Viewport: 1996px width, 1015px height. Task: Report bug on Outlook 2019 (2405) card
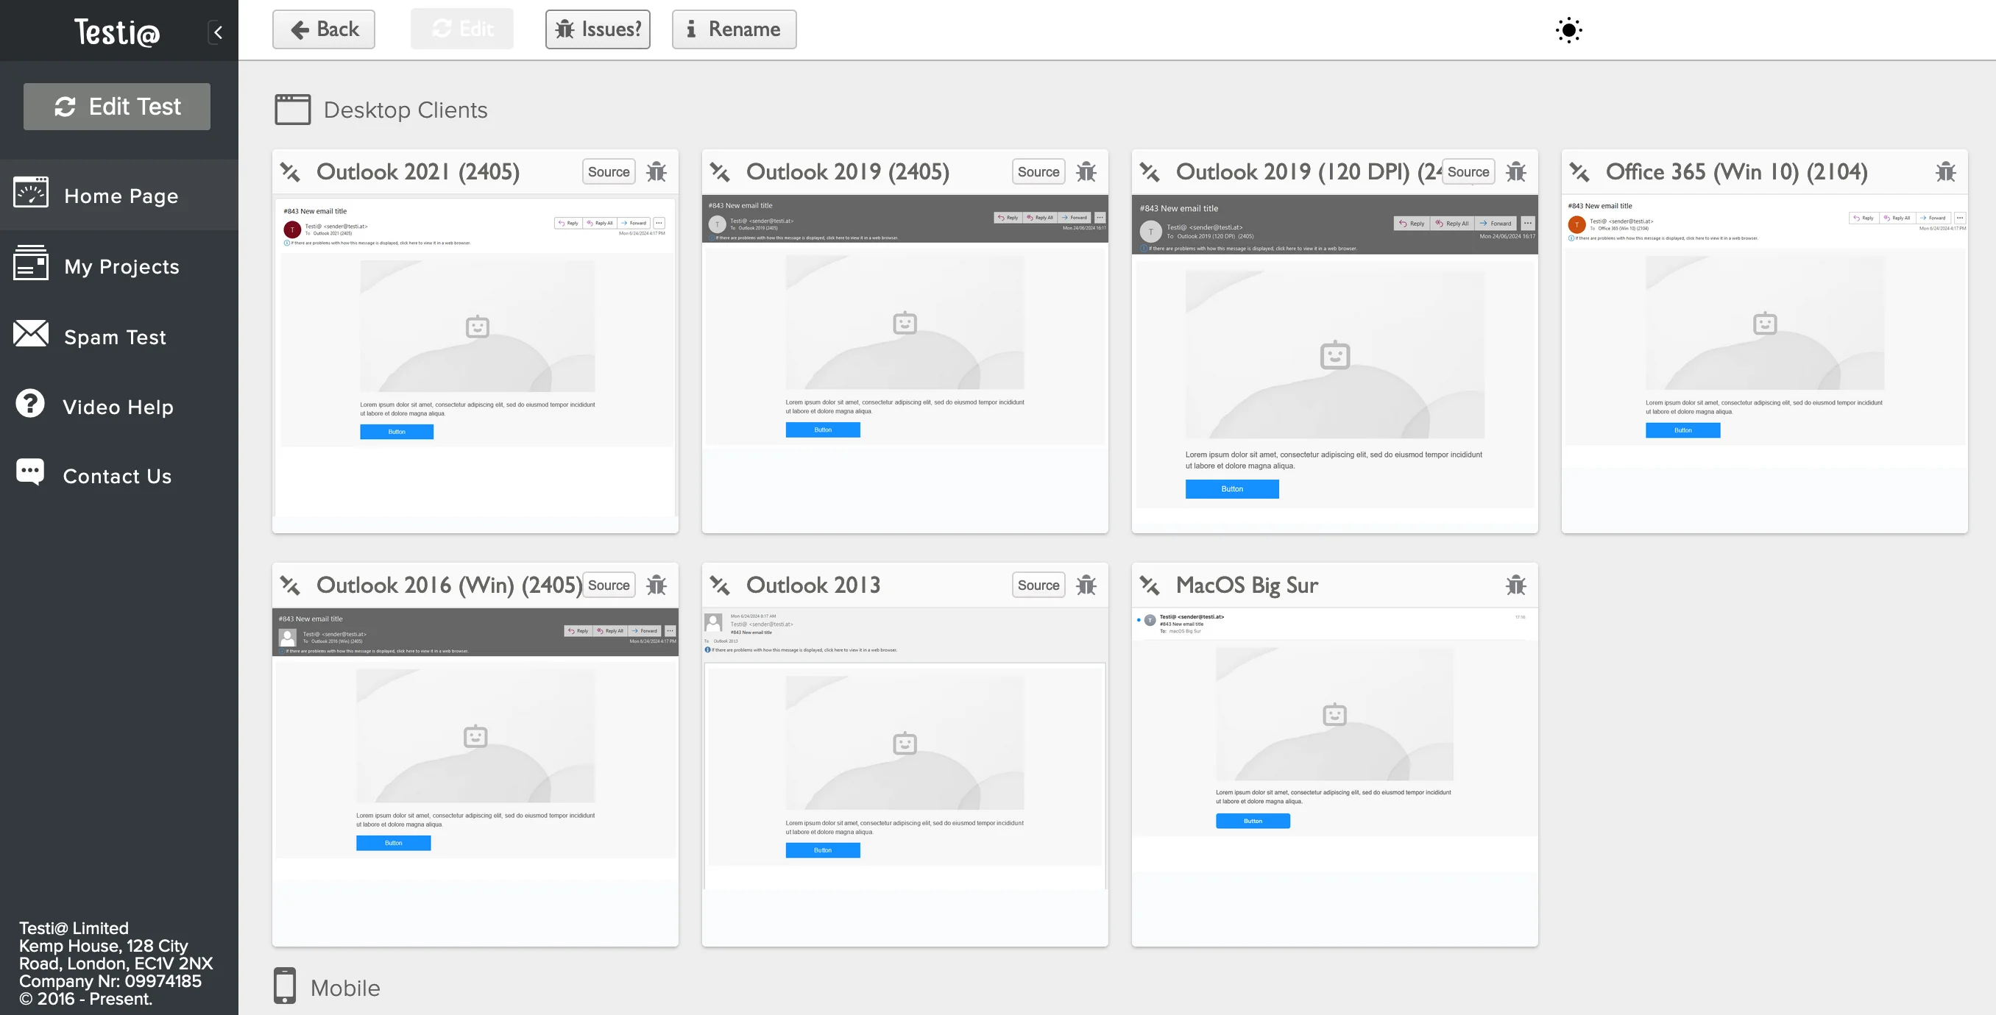[x=1086, y=172]
